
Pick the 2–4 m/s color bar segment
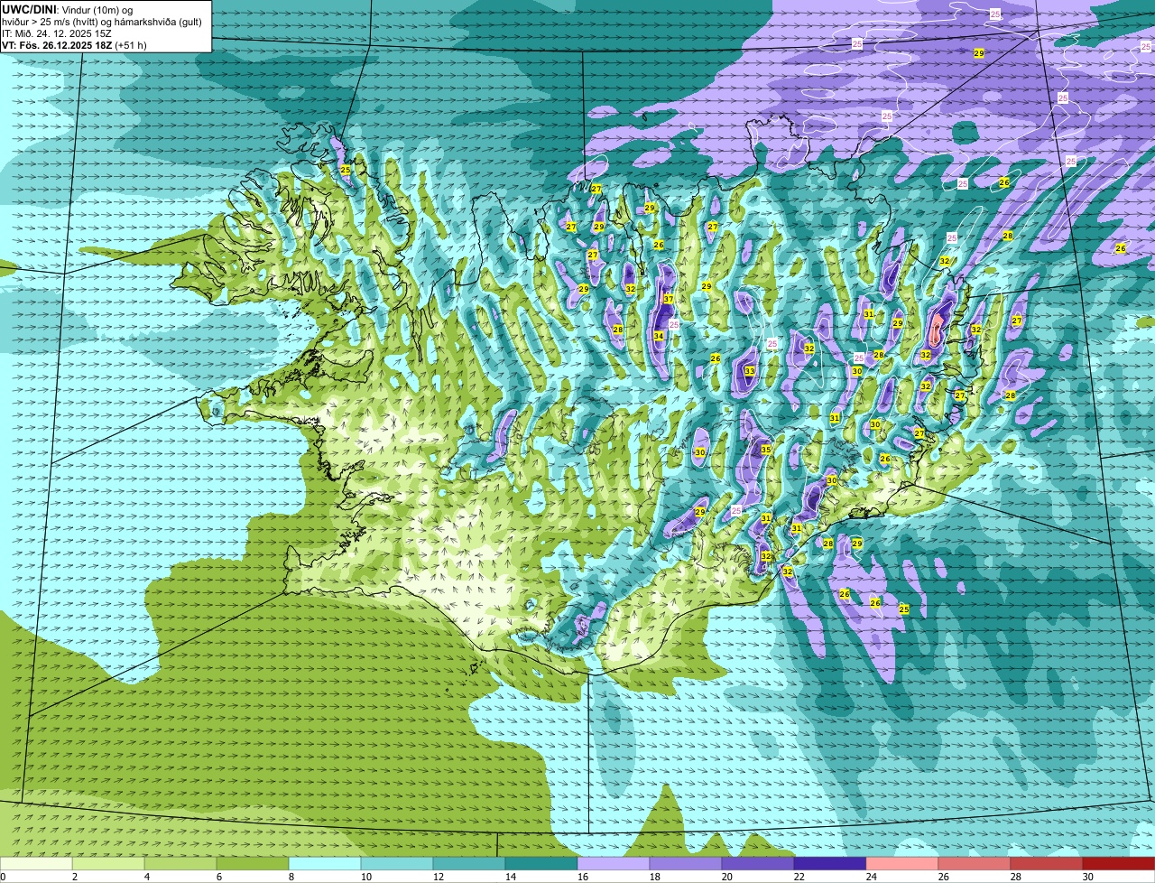coord(108,863)
